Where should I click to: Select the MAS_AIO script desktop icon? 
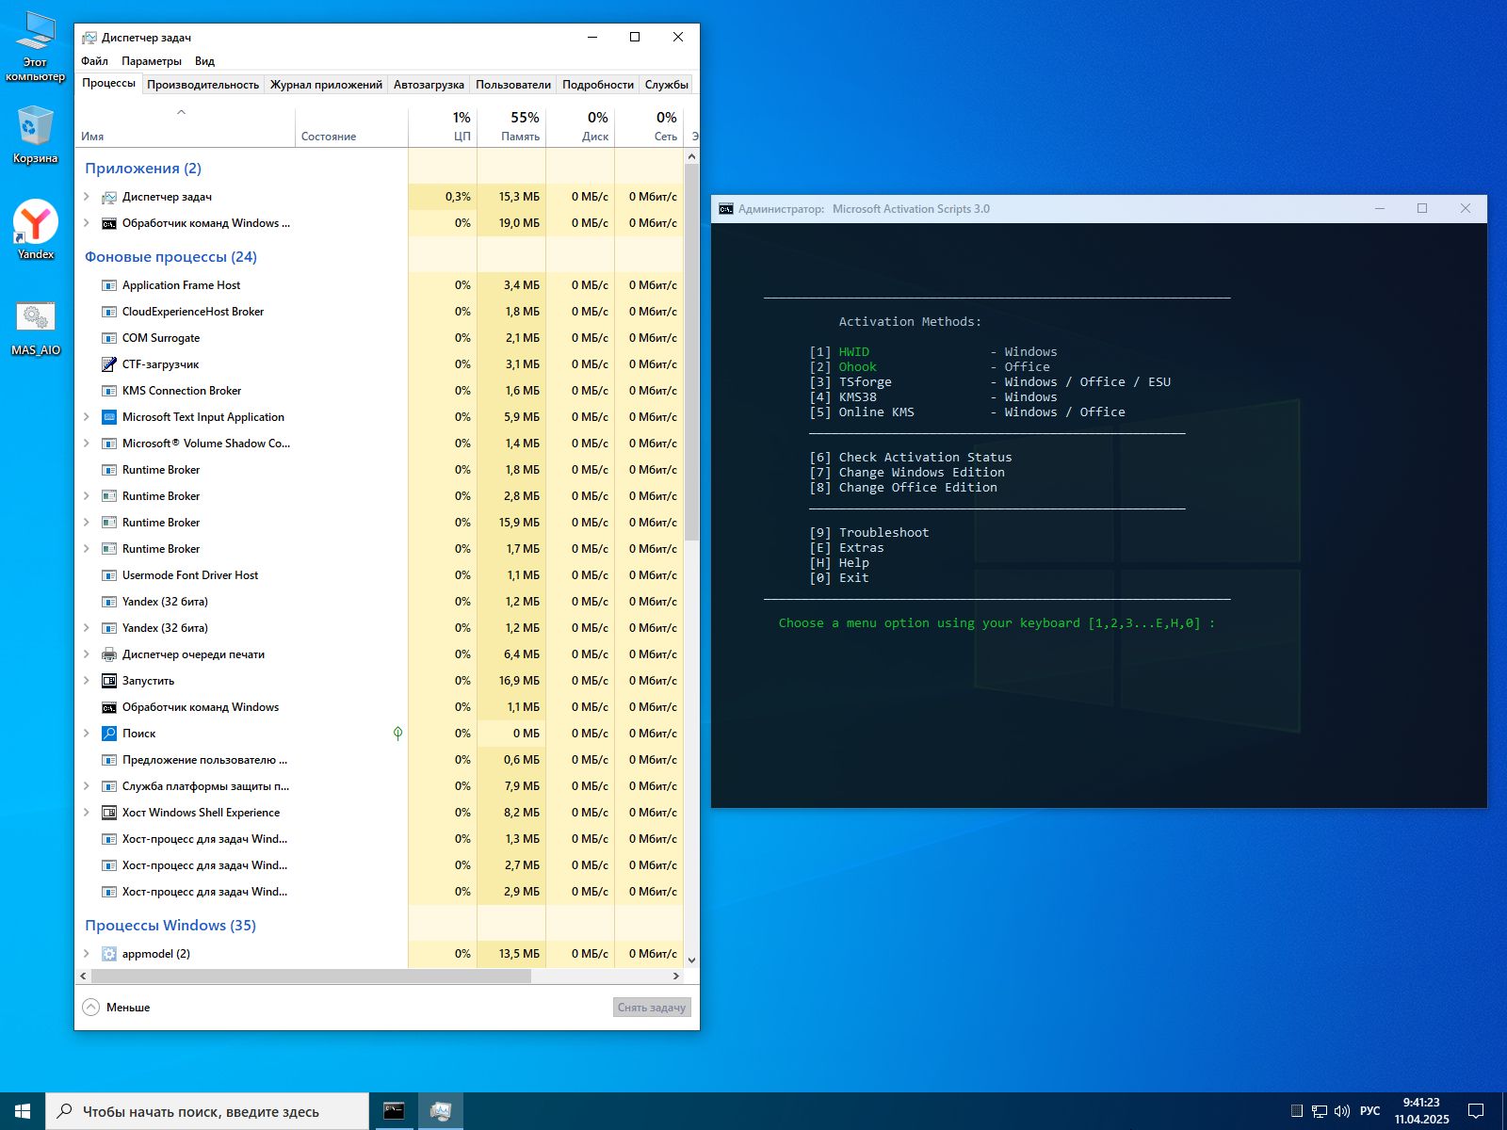tap(35, 328)
